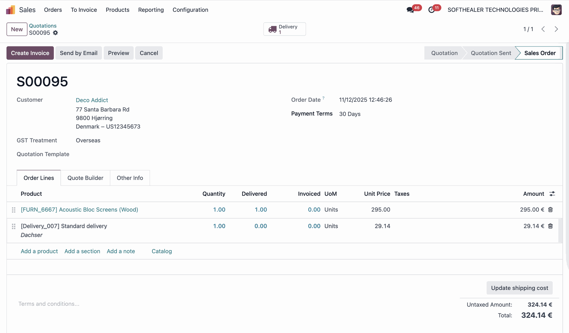Viewport: 569px width, 333px height.
Task: Open the gear actions menu beside S00095
Action: tap(55, 33)
